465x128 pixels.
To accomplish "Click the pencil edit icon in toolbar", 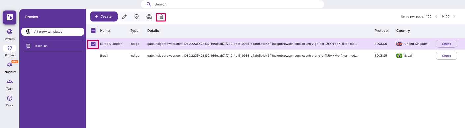I will 124,17.
